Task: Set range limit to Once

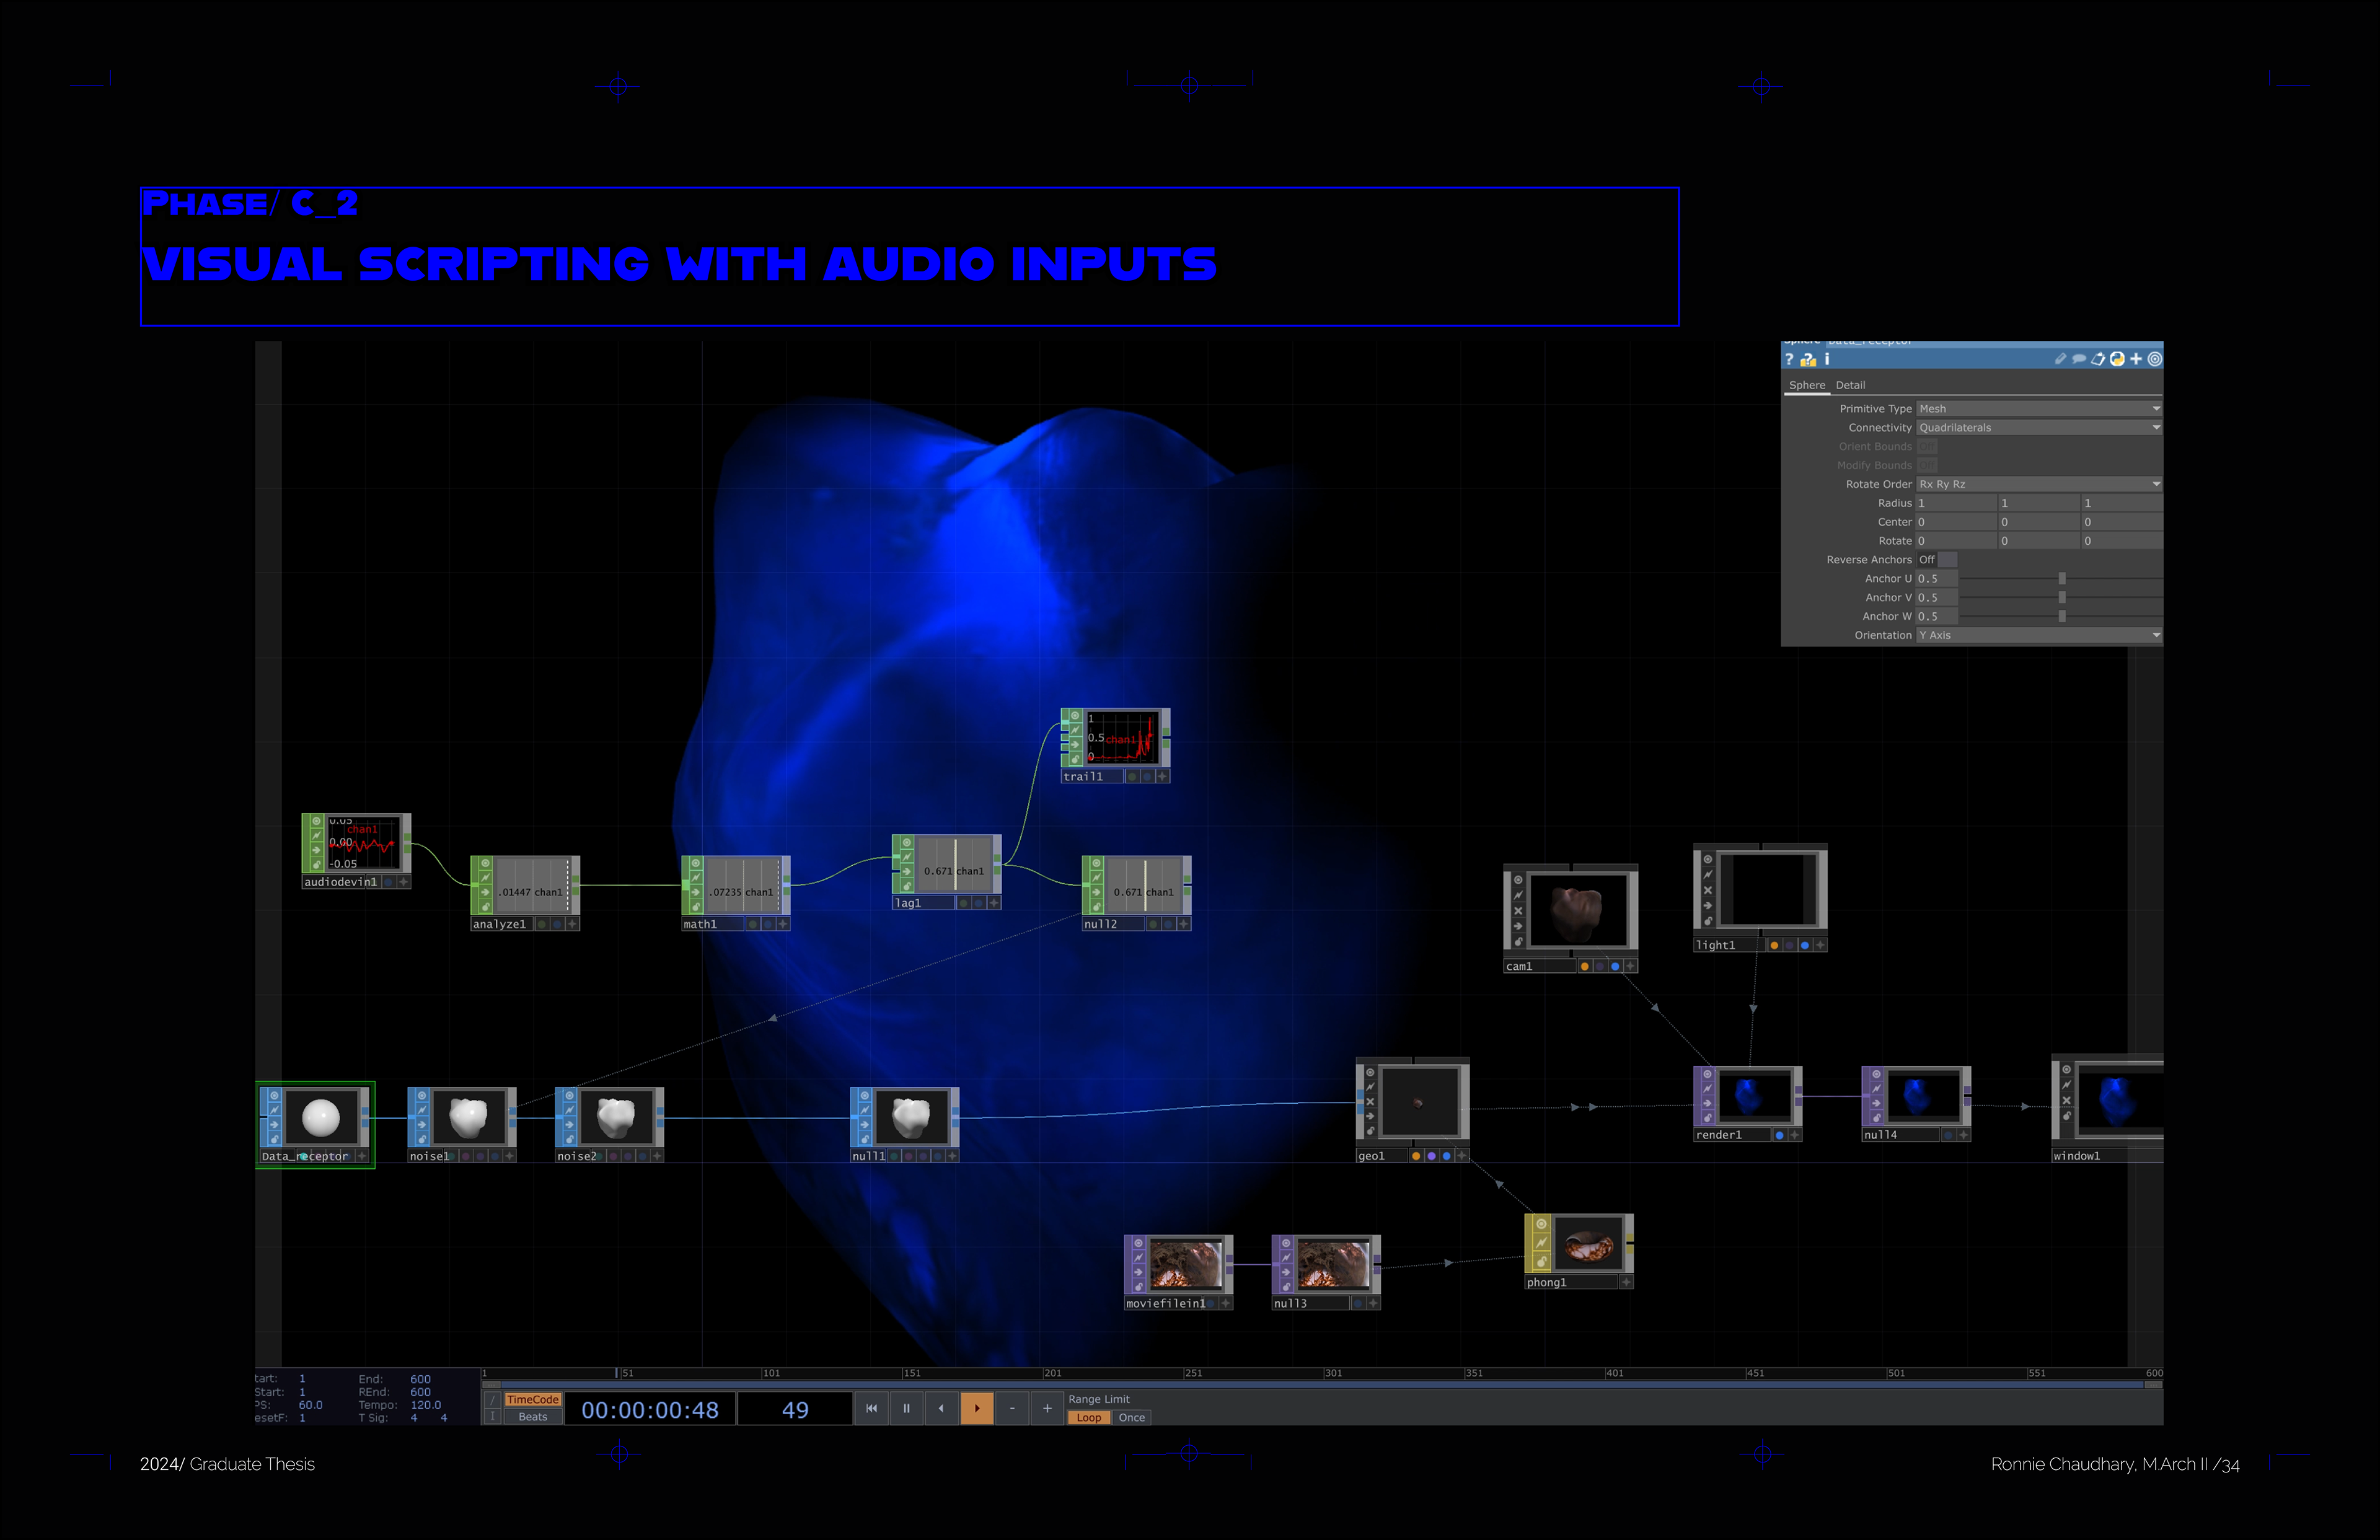Action: click(1132, 1418)
